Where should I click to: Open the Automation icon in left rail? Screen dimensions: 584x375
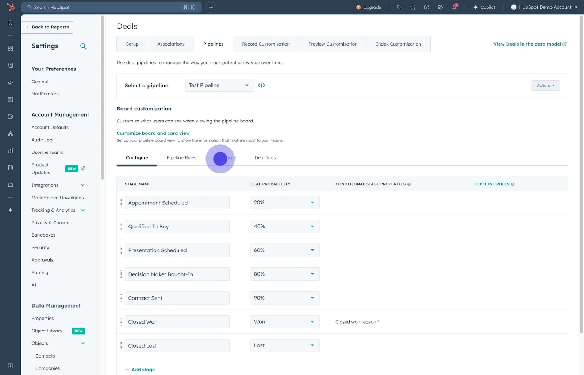pyautogui.click(x=11, y=134)
